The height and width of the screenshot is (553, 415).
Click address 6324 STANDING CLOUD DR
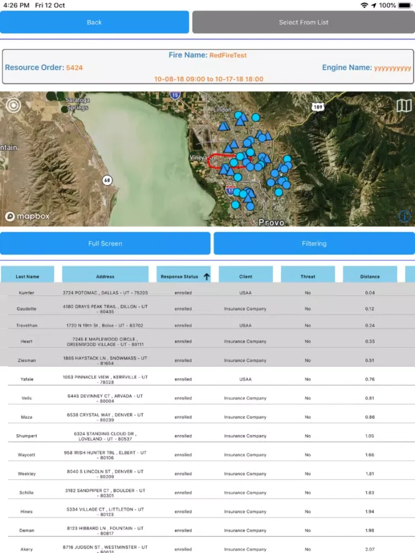pos(105,436)
